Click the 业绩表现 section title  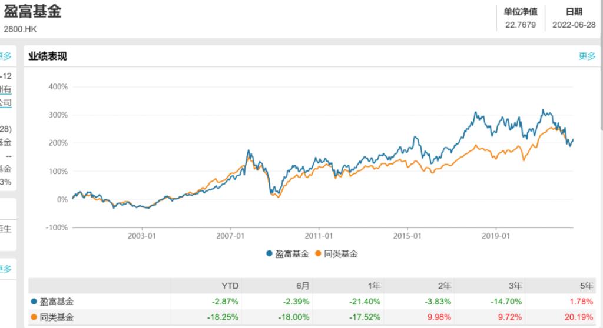[48, 56]
